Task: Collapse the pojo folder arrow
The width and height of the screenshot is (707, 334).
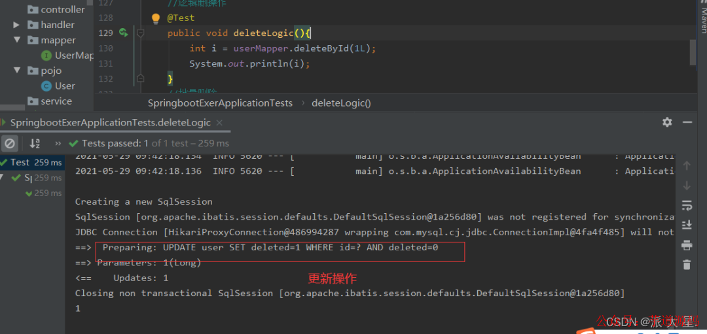Action: pos(16,70)
